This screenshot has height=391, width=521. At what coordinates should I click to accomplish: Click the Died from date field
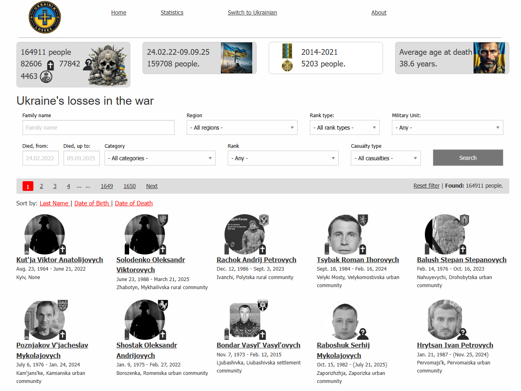tap(41, 158)
